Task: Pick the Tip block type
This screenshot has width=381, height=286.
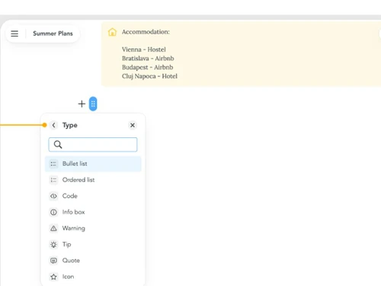Action: pos(93,244)
